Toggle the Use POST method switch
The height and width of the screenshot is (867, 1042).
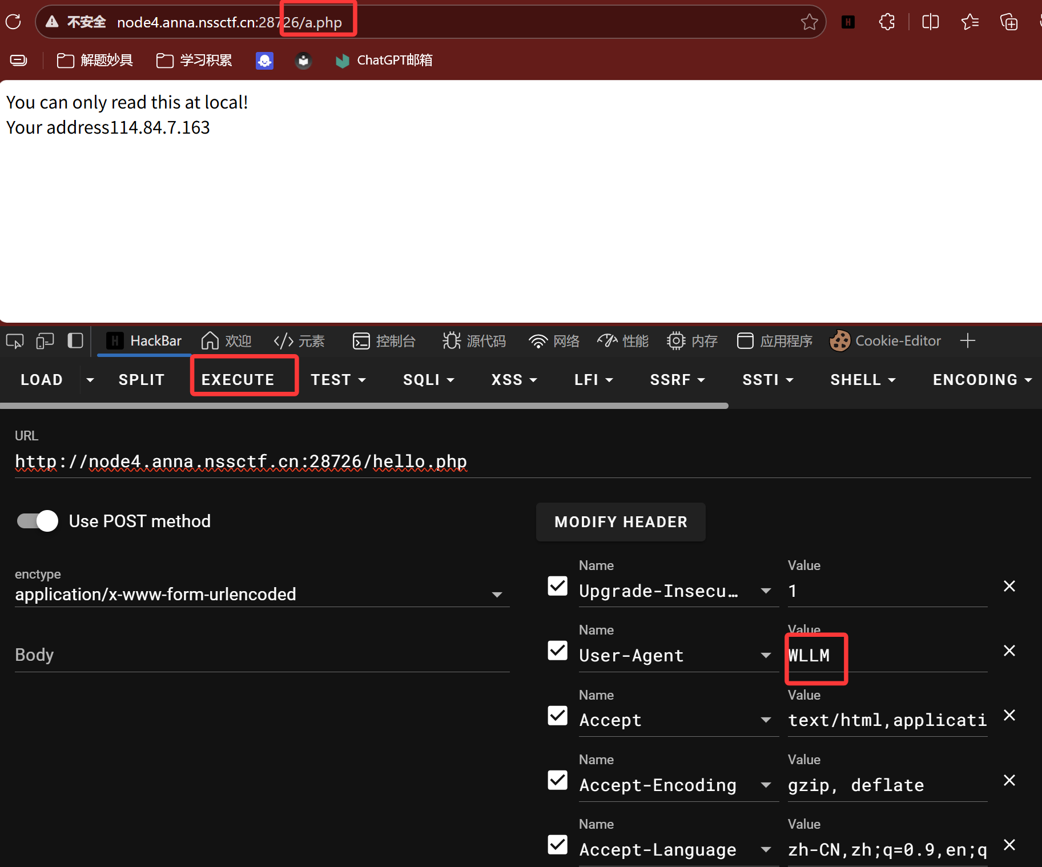click(38, 521)
